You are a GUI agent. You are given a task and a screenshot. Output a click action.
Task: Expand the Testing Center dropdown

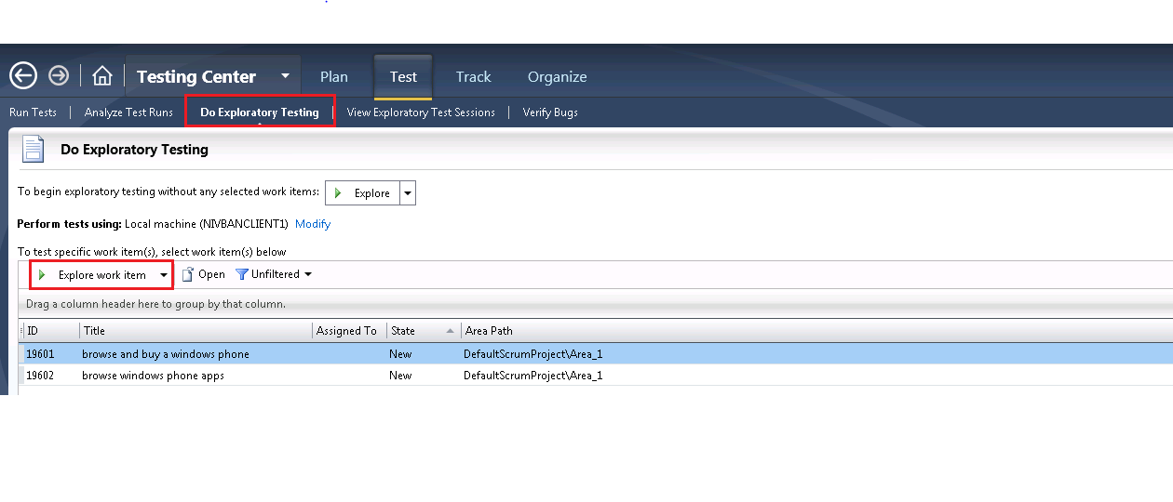(285, 76)
